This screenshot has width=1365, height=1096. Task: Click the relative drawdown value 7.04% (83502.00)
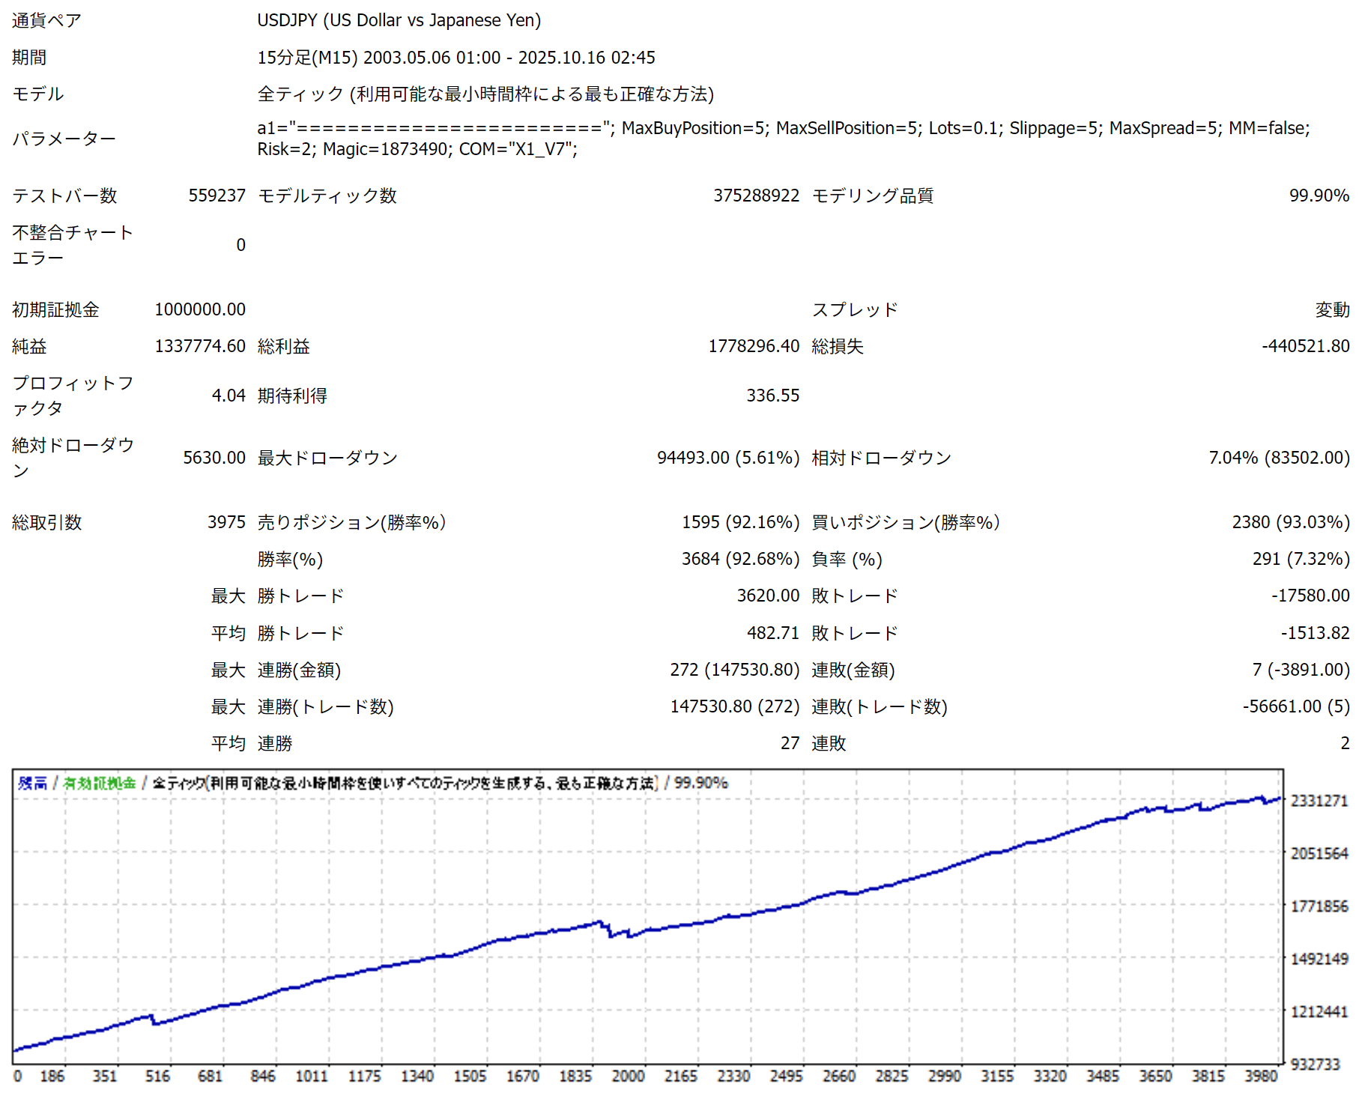point(1279,458)
